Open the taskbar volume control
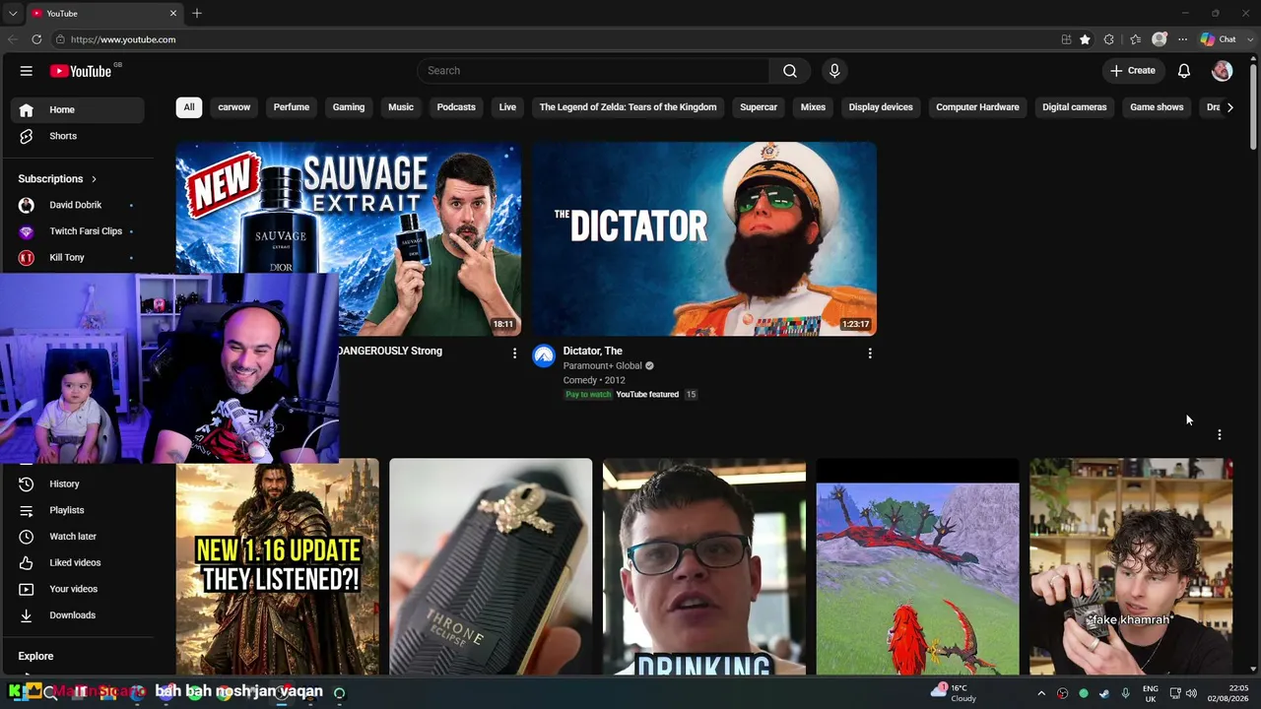Viewport: 1261px width, 709px height. coord(1192,694)
